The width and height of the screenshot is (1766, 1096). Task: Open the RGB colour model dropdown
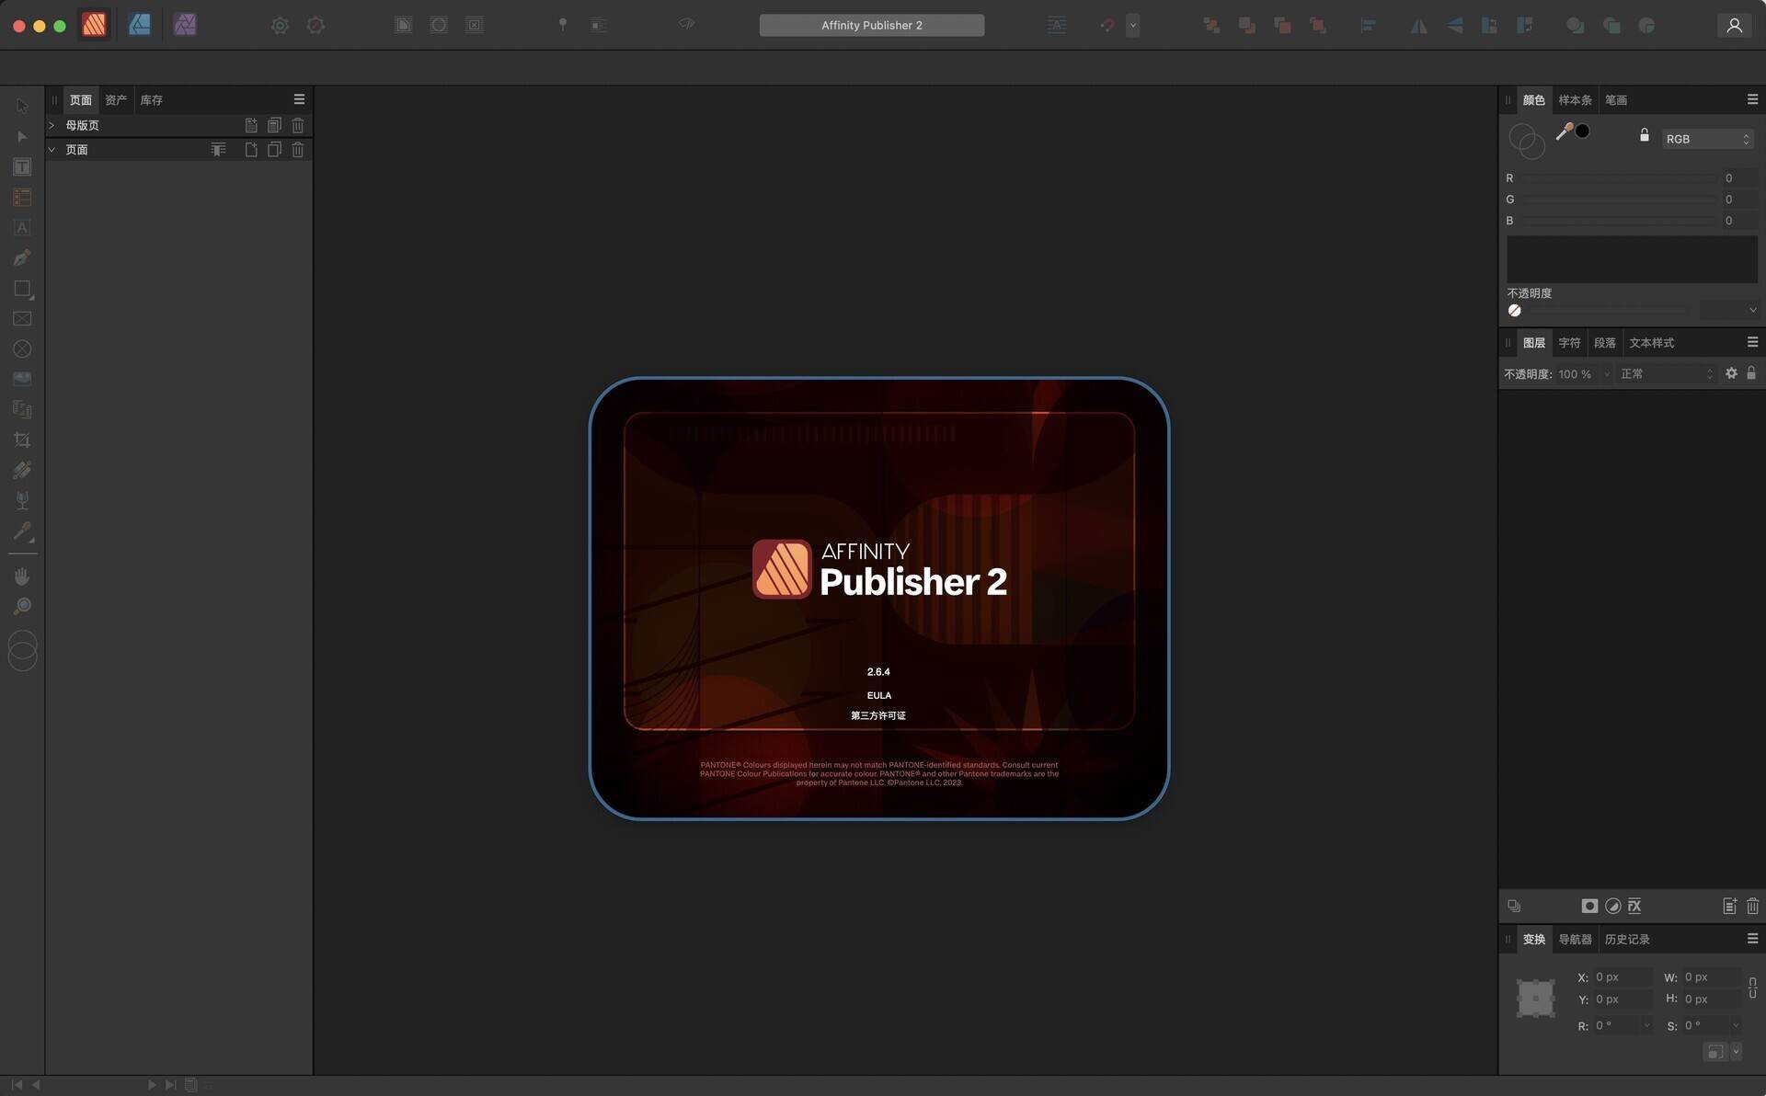(1707, 139)
